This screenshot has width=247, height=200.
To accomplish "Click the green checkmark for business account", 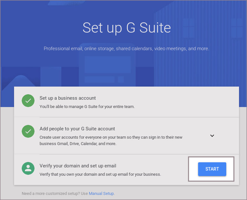I will pos(28,101).
